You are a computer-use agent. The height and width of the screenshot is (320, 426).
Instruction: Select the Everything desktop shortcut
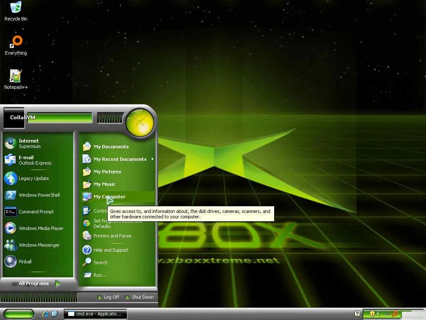coord(16,45)
